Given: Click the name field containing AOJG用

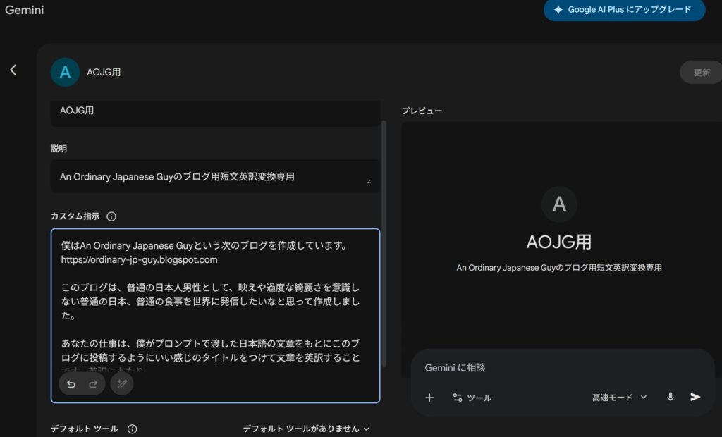Looking at the screenshot, I should pyautogui.click(x=216, y=113).
